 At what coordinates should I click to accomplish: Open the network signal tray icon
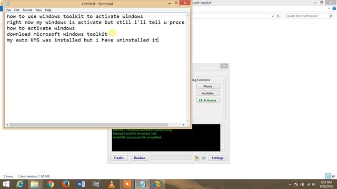click(308, 184)
